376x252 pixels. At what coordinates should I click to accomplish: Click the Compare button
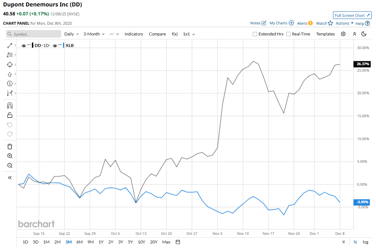(x=157, y=34)
